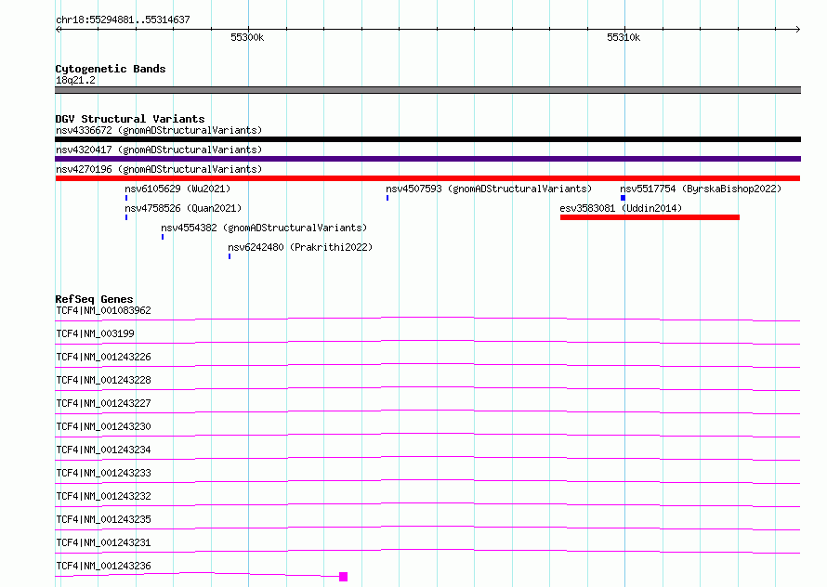
Task: Click the left arrow of the coordinate ruler
Action: click(59, 29)
